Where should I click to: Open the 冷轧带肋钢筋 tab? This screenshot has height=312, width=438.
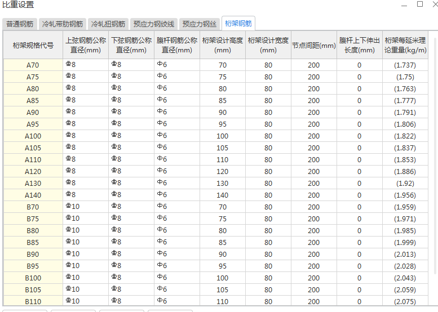click(63, 24)
